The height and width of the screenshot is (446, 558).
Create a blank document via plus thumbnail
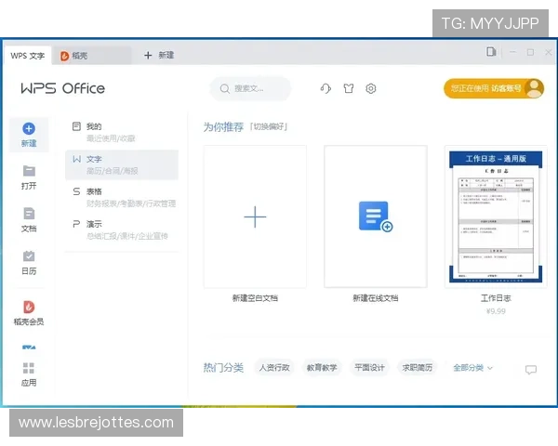coord(255,216)
